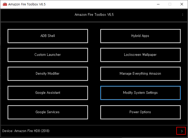Choose Lockscreen Wallpaper
The width and height of the screenshot is (188, 138).
point(140,55)
